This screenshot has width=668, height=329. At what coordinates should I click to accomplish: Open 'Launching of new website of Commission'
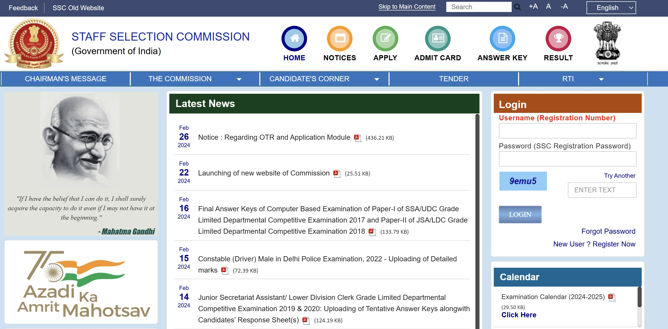[264, 173]
